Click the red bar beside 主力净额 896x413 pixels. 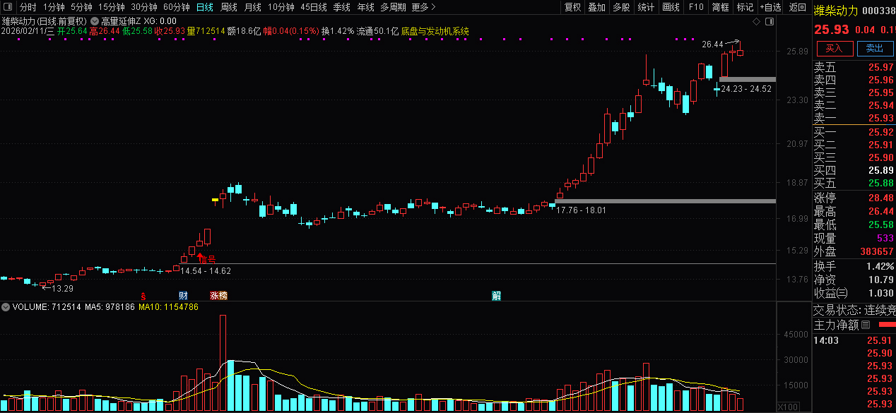887,325
